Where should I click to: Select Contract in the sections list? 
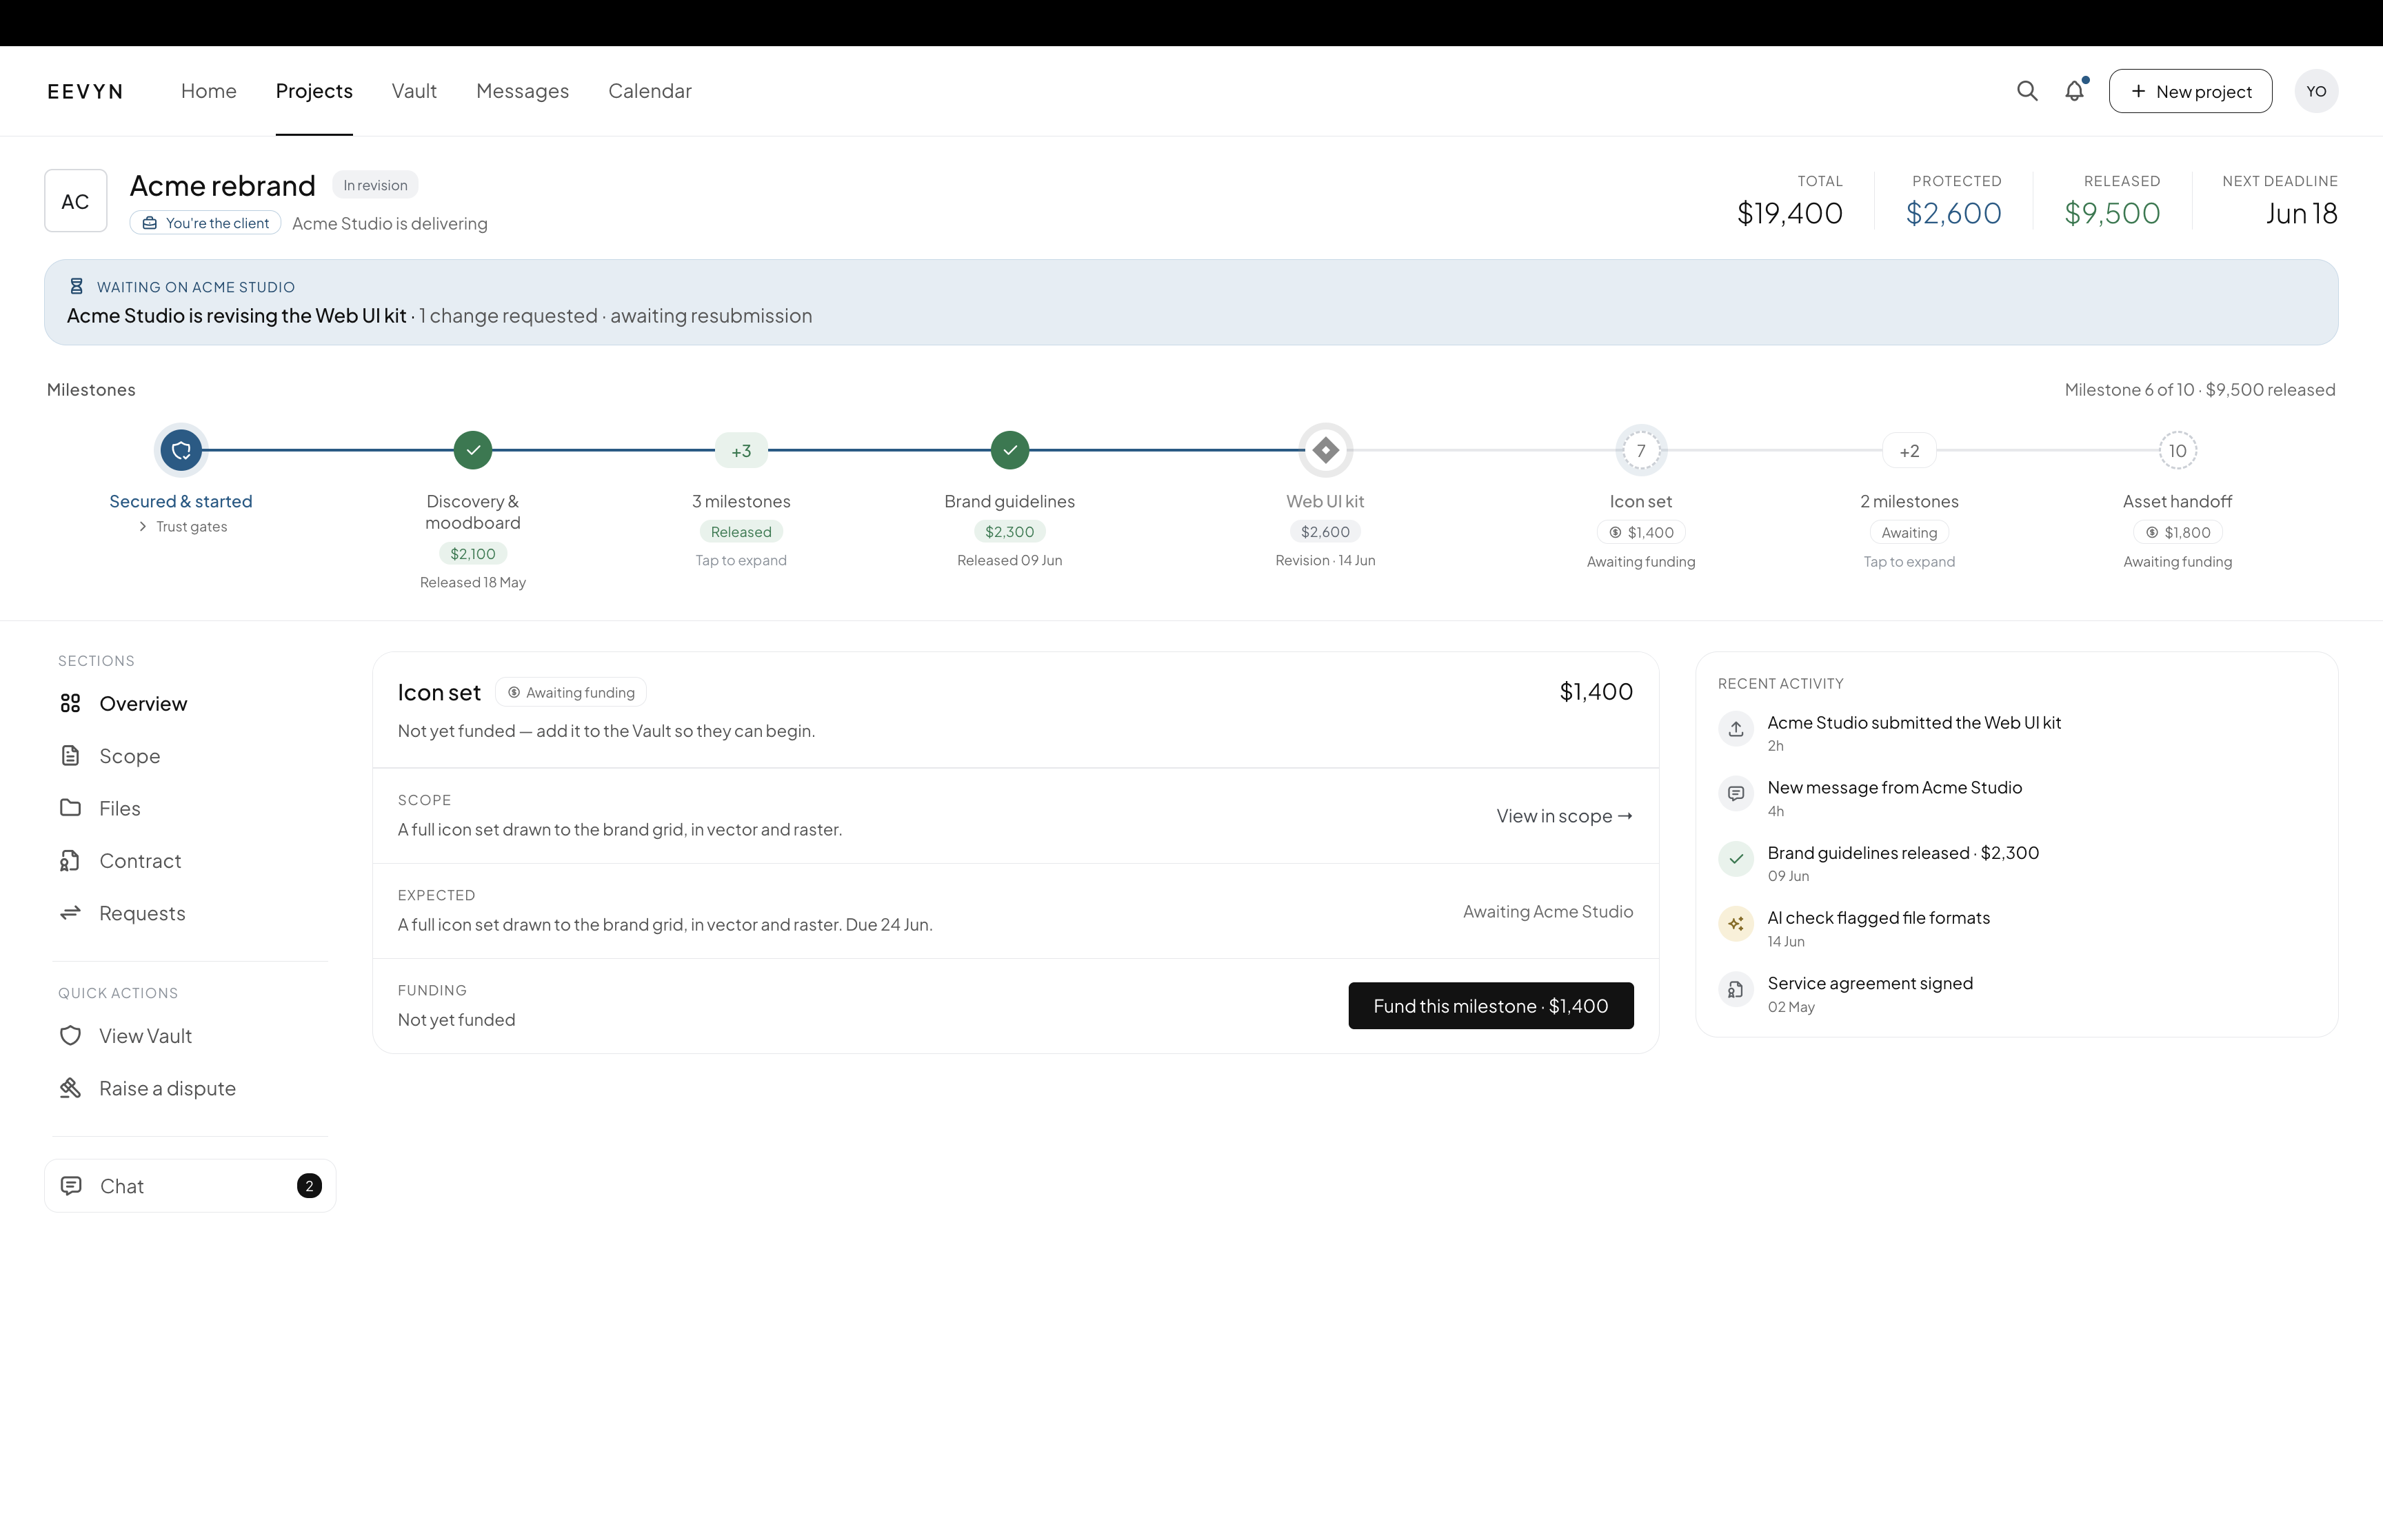pyautogui.click(x=190, y=861)
